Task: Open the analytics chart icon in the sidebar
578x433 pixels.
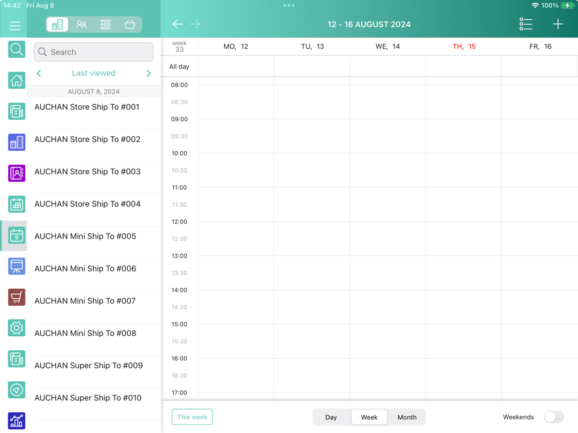Action: pyautogui.click(x=16, y=421)
